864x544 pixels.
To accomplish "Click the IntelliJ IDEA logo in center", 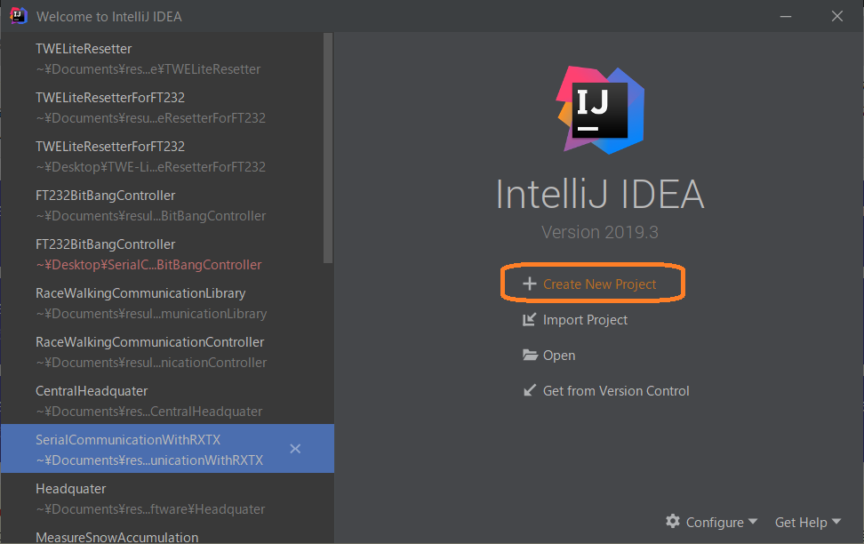I will (600, 108).
